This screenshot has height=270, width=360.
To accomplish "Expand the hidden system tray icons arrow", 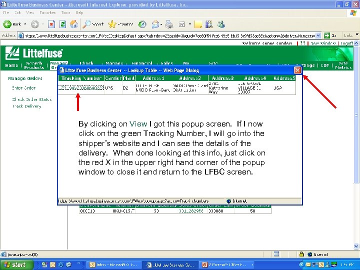I will [301, 264].
